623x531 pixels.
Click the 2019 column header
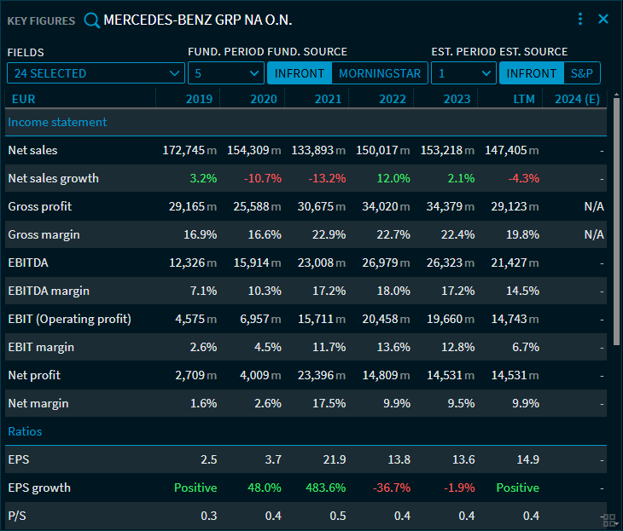coord(200,99)
